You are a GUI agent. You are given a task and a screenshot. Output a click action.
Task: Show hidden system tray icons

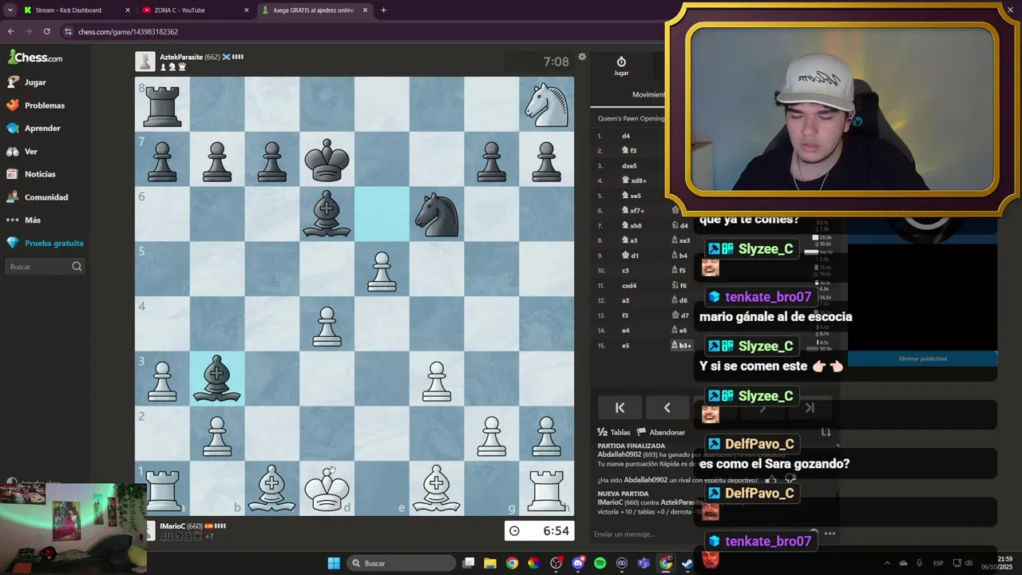pyautogui.click(x=886, y=563)
